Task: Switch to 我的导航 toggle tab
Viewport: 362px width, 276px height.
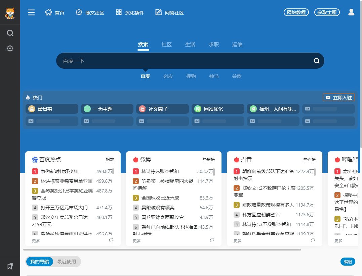Action: pos(39,262)
